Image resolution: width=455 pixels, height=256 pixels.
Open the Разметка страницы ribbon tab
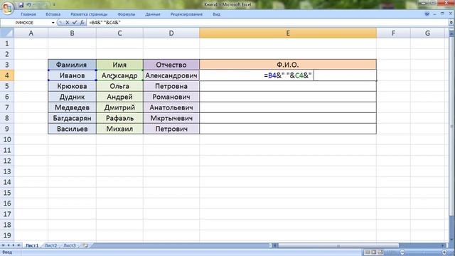(x=89, y=14)
